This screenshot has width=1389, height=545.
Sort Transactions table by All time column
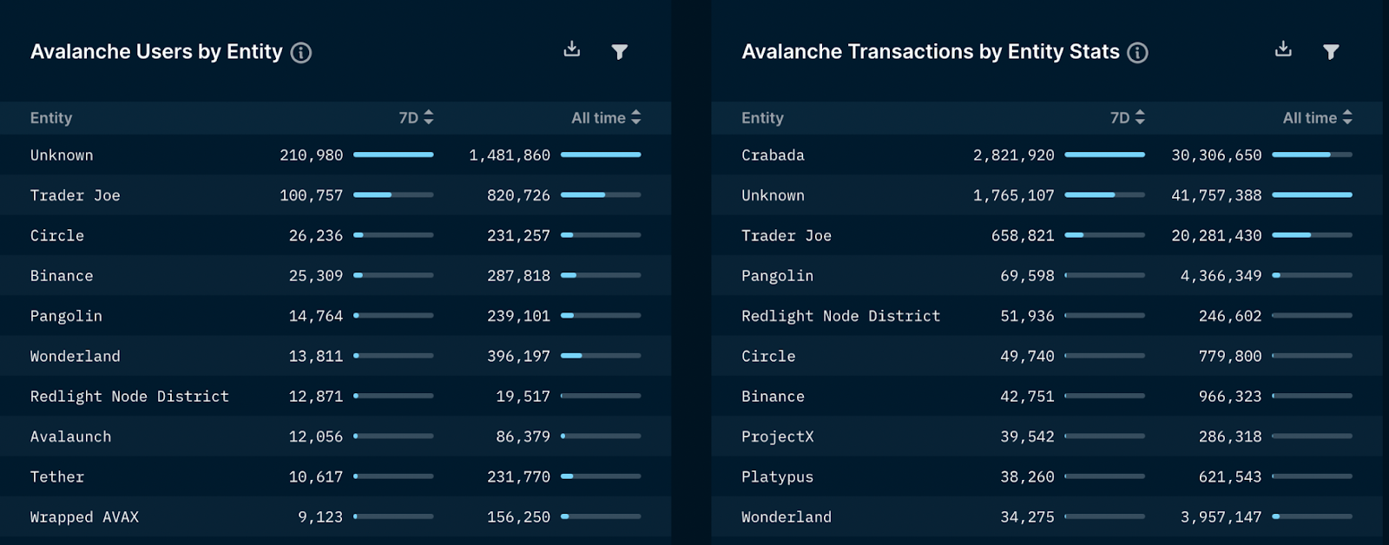pos(1318,118)
